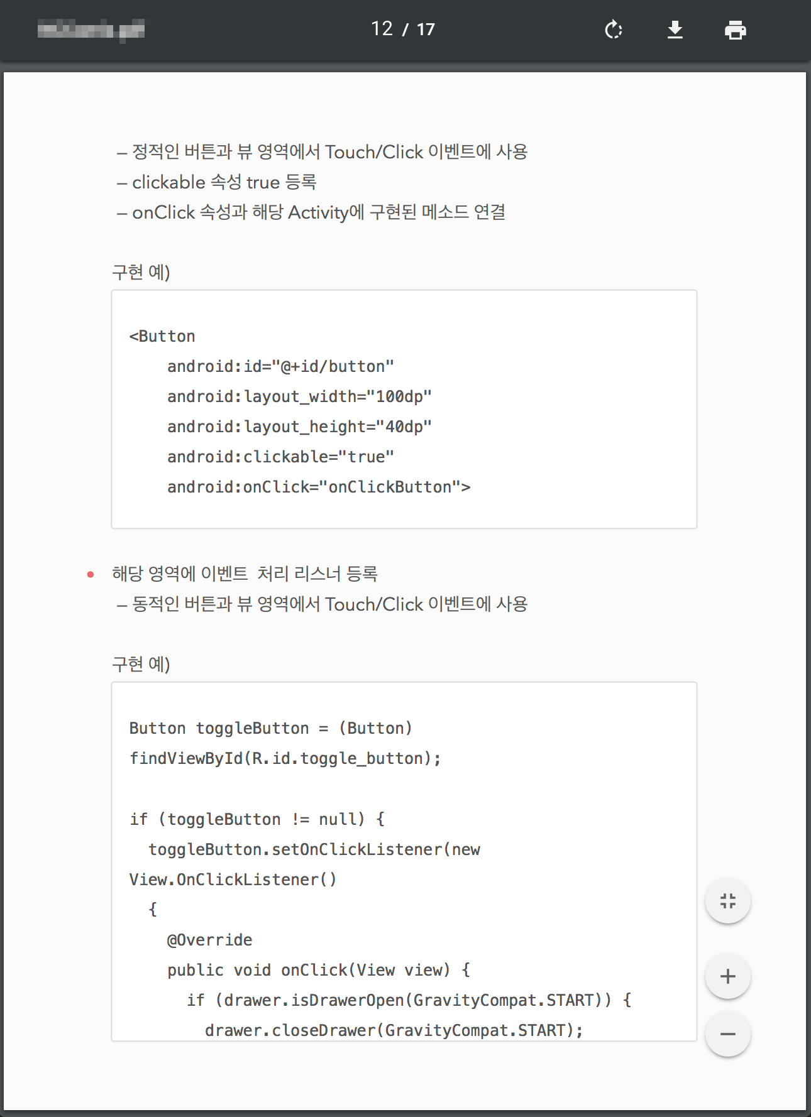Zoom in with the plus button
This screenshot has height=1117, width=811.
(x=727, y=976)
